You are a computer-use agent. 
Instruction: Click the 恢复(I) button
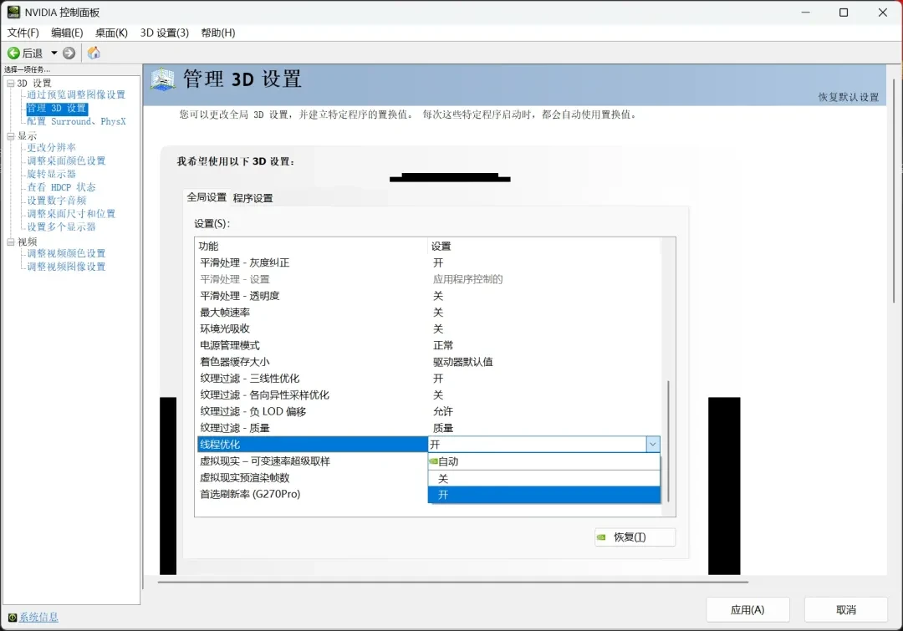(x=635, y=537)
